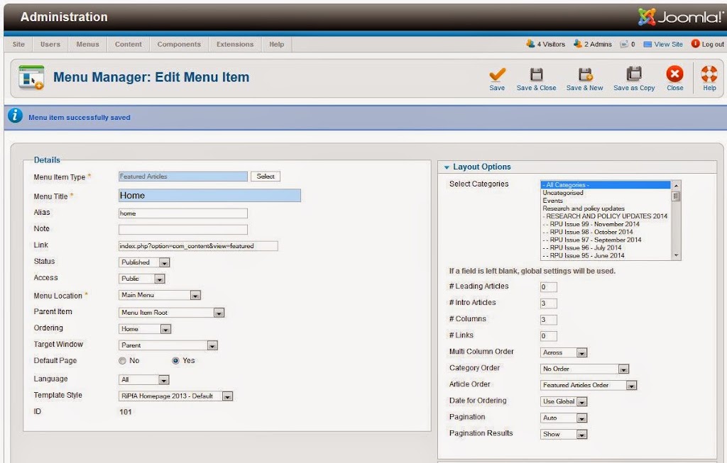Click the Menu Title input field
727x463 pixels.
pyautogui.click(x=209, y=196)
